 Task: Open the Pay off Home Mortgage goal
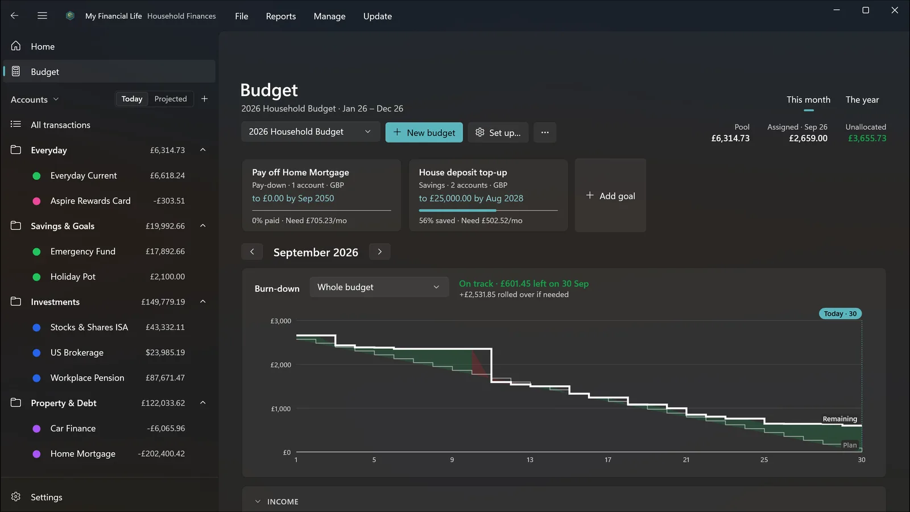click(322, 195)
